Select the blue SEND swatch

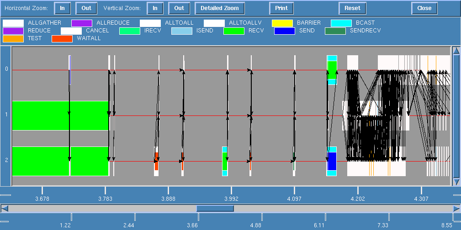[x=285, y=31]
